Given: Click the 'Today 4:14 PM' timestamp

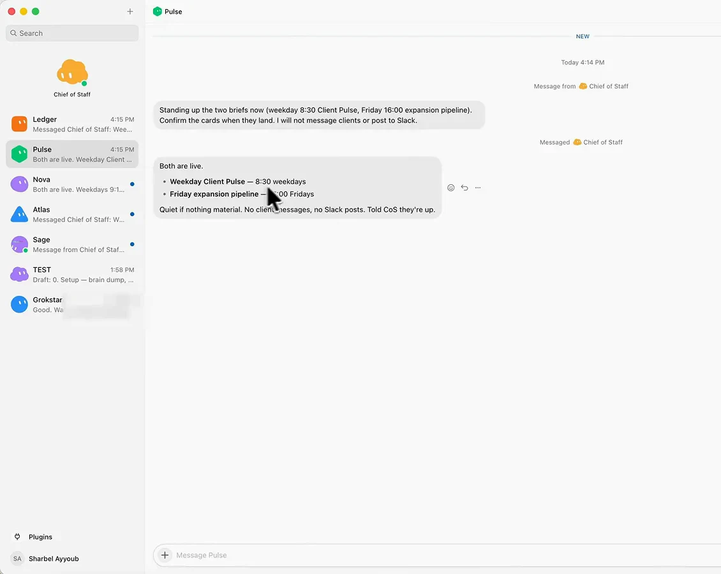Looking at the screenshot, I should coord(583,63).
